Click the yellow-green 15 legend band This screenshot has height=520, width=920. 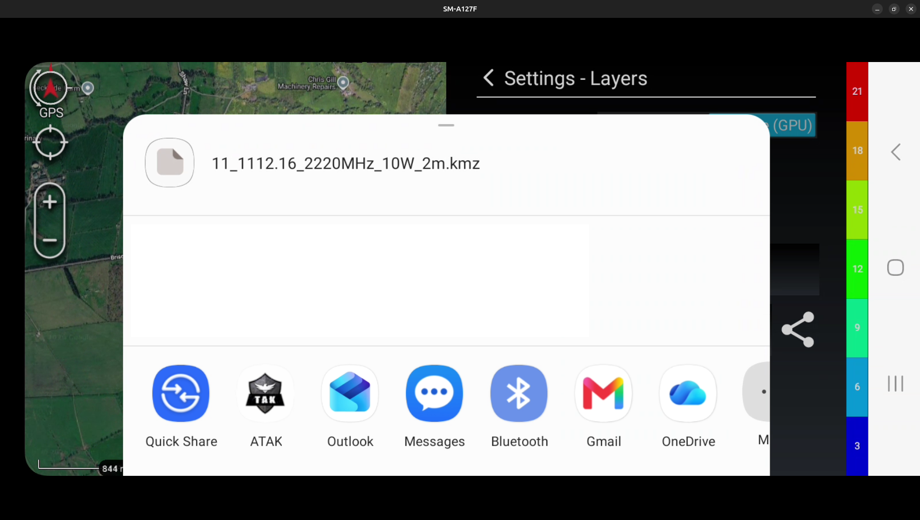pos(857,209)
